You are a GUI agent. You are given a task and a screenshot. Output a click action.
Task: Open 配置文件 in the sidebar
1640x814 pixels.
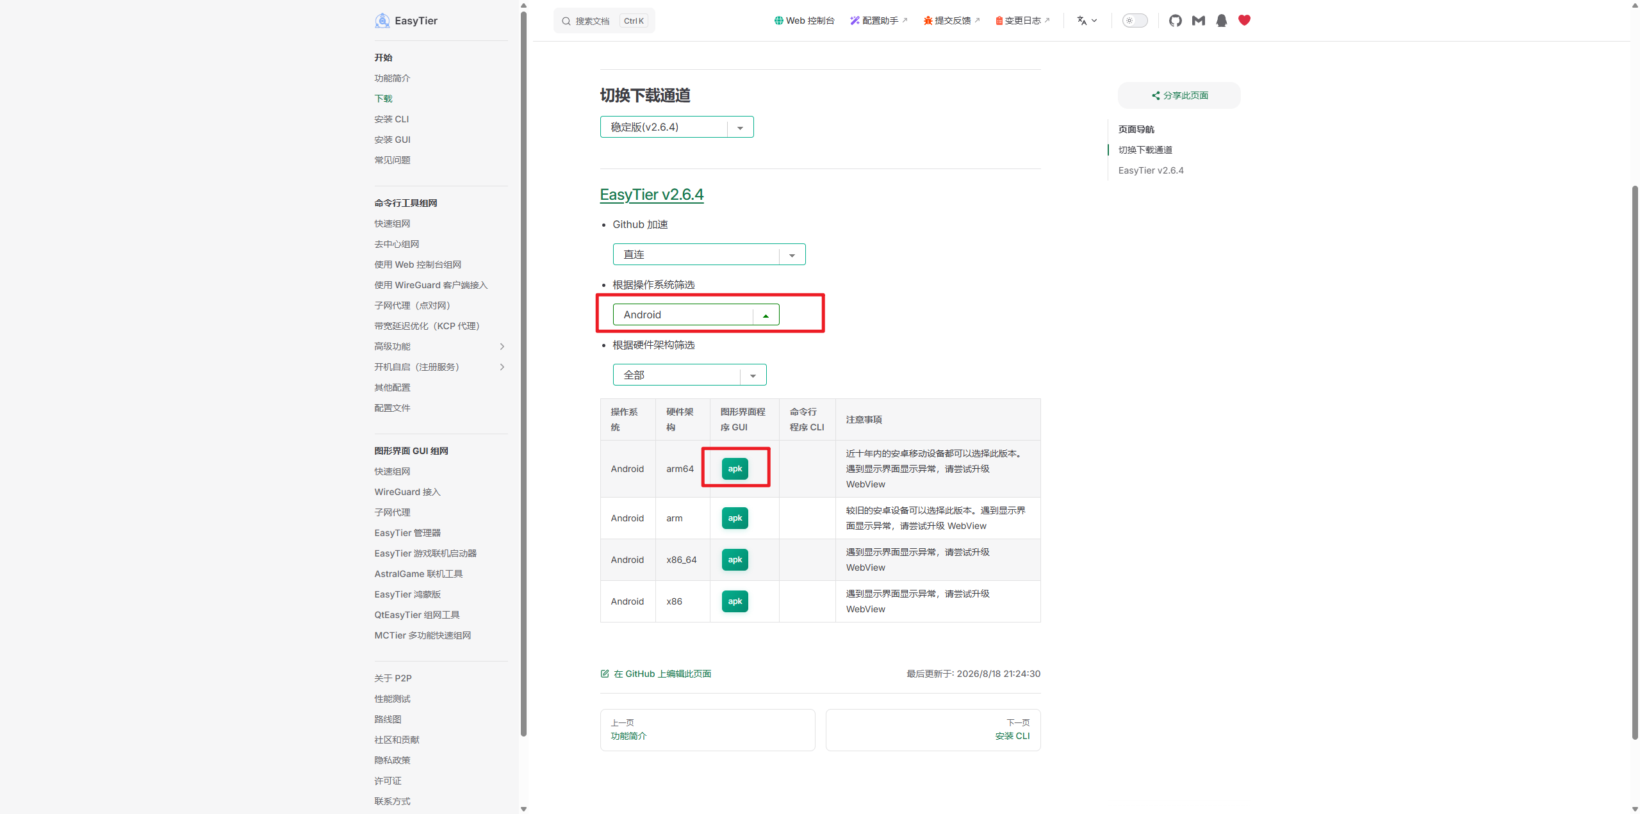click(x=392, y=408)
